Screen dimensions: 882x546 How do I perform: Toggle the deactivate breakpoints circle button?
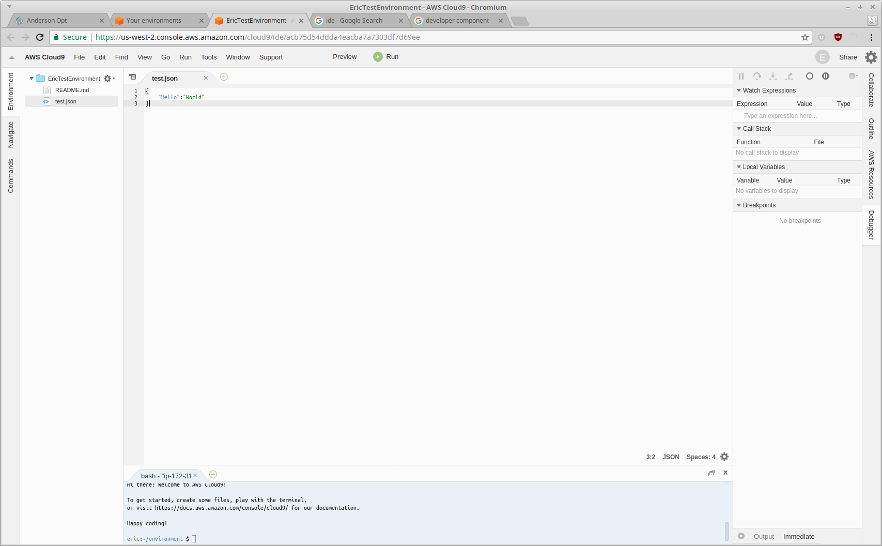point(810,76)
